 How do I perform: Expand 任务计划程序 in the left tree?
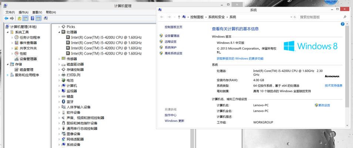pyautogui.click(x=12, y=37)
